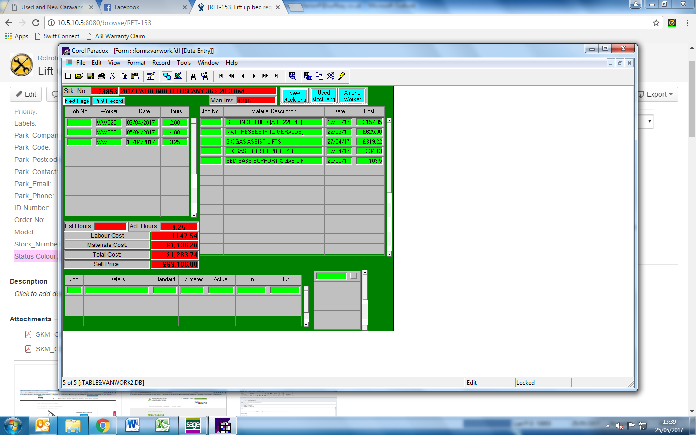Click the New stock enq button
The width and height of the screenshot is (696, 435).
click(295, 96)
